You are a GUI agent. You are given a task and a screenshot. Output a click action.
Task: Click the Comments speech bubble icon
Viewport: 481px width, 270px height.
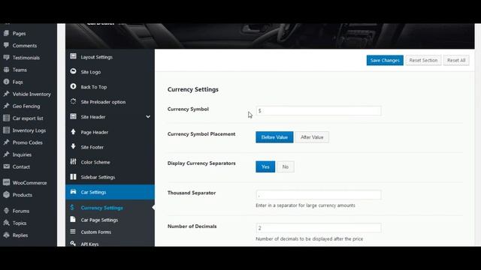tap(6, 45)
